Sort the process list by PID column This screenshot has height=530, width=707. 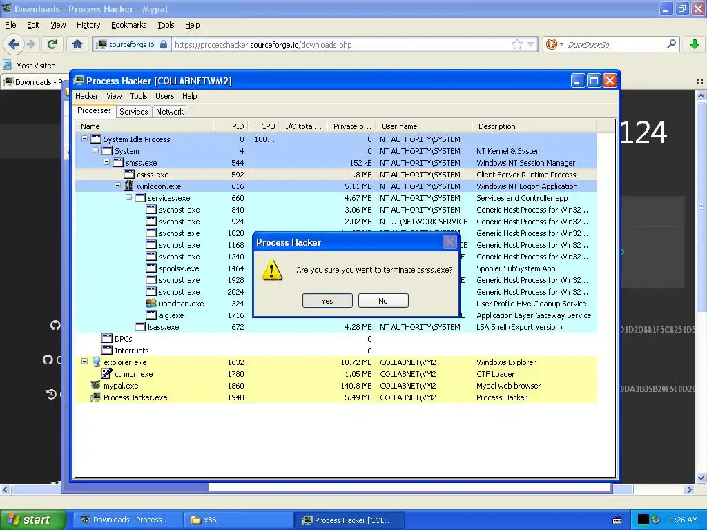[x=231, y=126]
